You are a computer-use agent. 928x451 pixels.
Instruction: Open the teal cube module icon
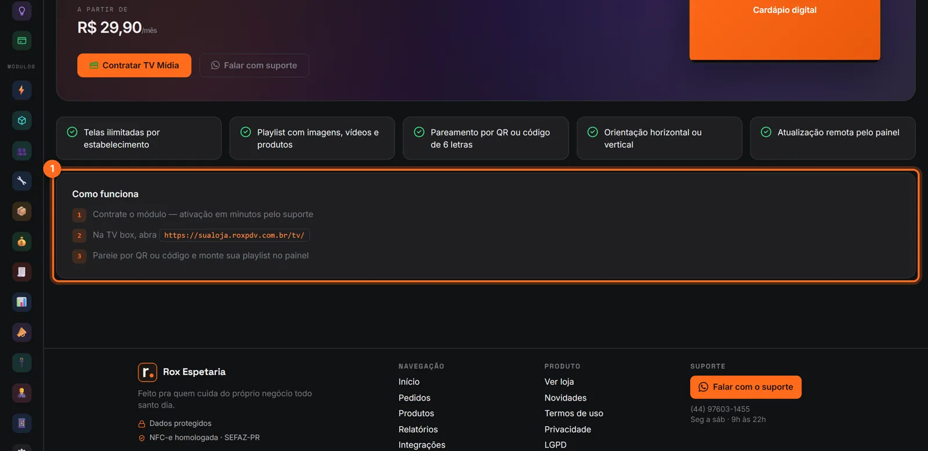21,121
